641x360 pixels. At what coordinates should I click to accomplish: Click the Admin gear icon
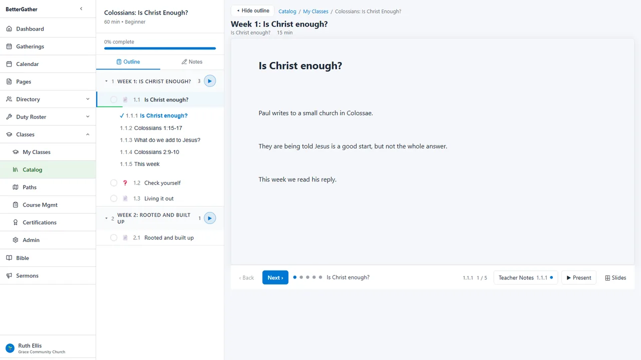(x=16, y=240)
